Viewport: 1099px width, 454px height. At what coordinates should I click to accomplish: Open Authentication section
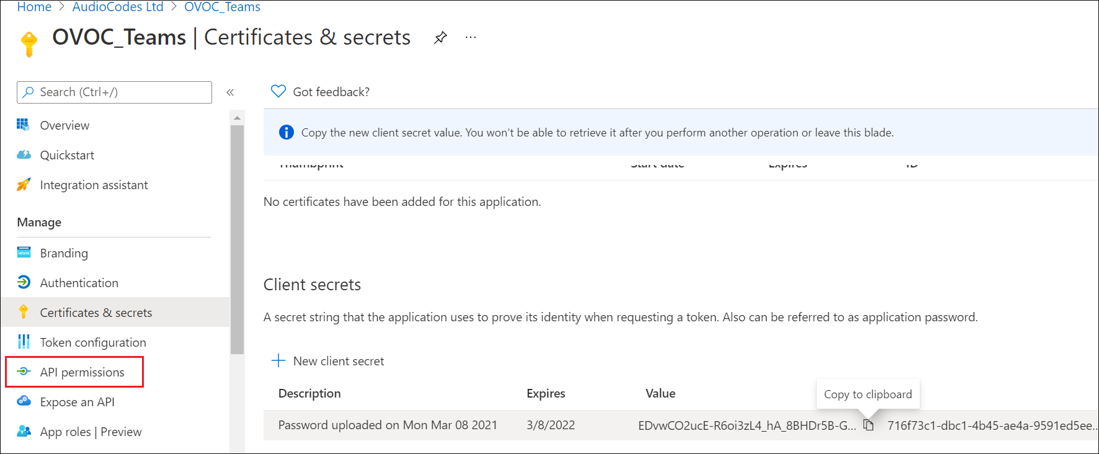[x=79, y=283]
